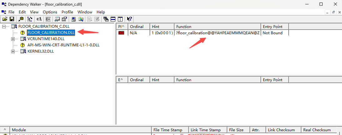Select FLOOR_CALIBRATION.DLL tree item
The image size is (342, 135).
pyautogui.click(x=51, y=33)
